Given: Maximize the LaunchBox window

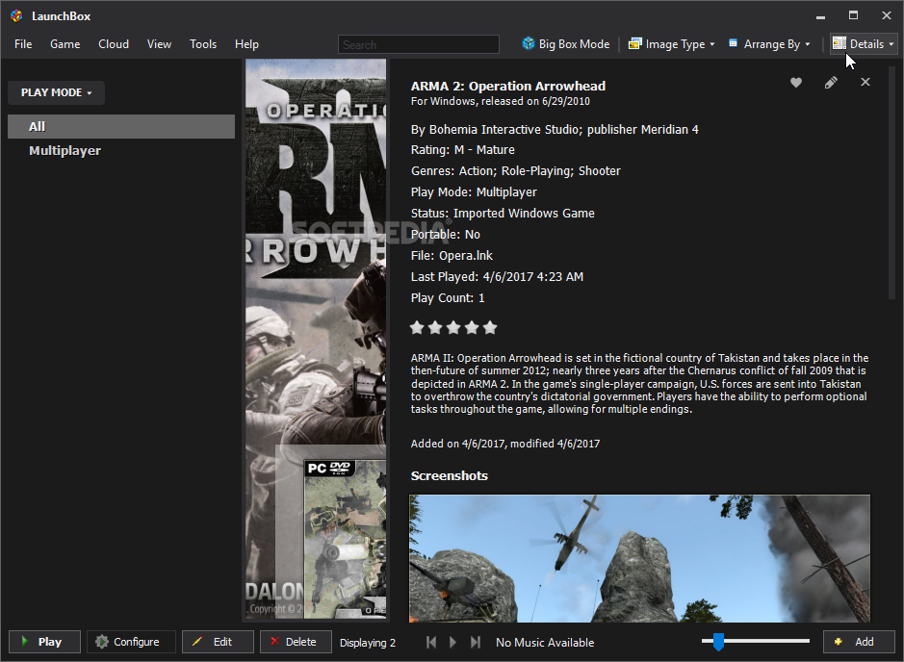Looking at the screenshot, I should [x=853, y=15].
